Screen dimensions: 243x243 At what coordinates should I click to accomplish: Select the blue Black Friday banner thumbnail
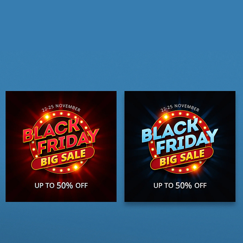pos(180,146)
